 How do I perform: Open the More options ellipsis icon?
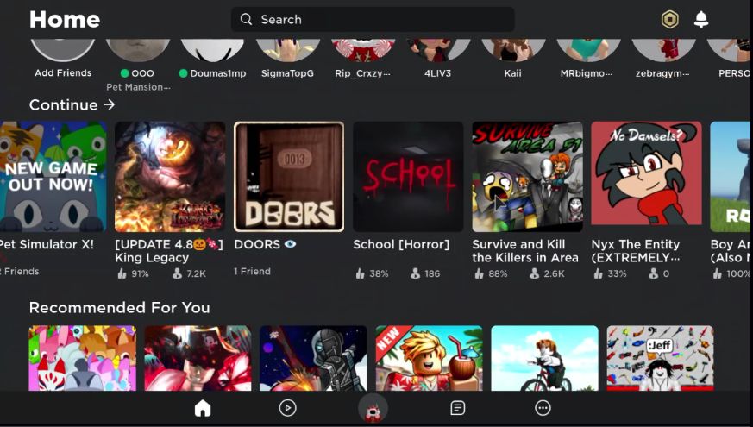[x=543, y=408]
